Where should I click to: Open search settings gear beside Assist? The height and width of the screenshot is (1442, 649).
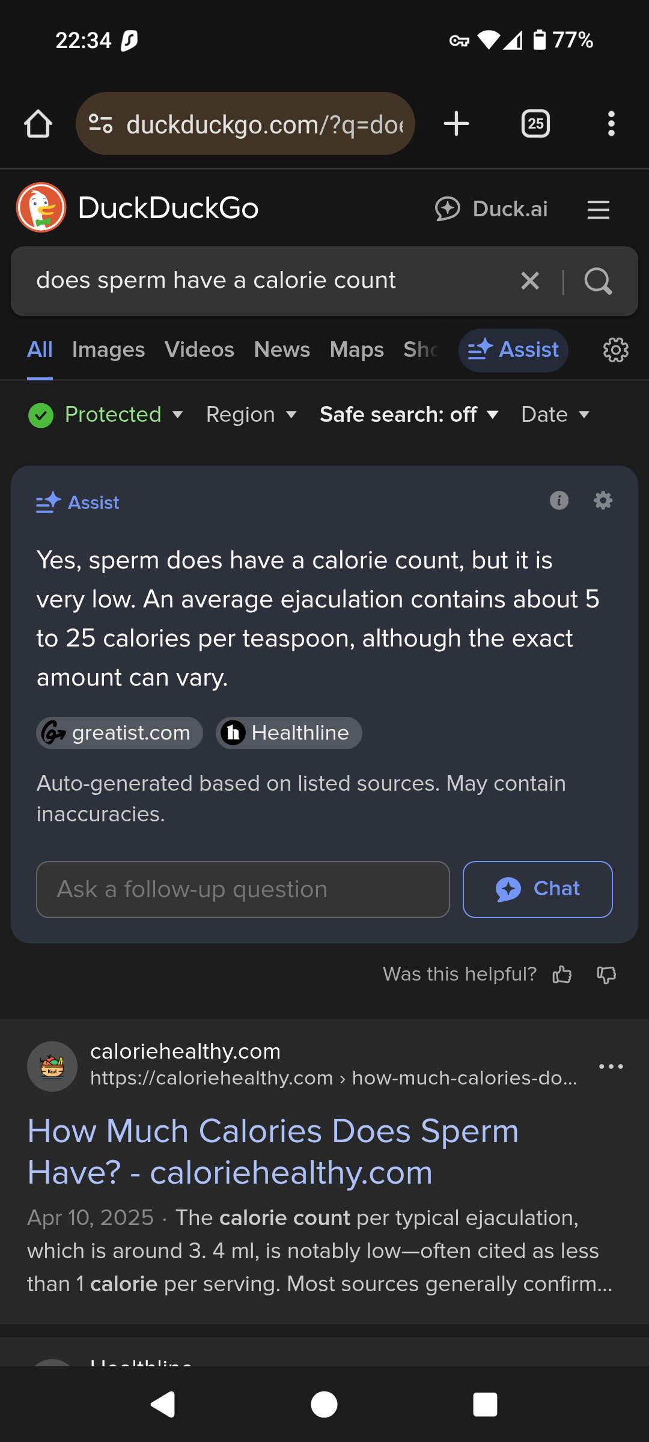click(615, 350)
